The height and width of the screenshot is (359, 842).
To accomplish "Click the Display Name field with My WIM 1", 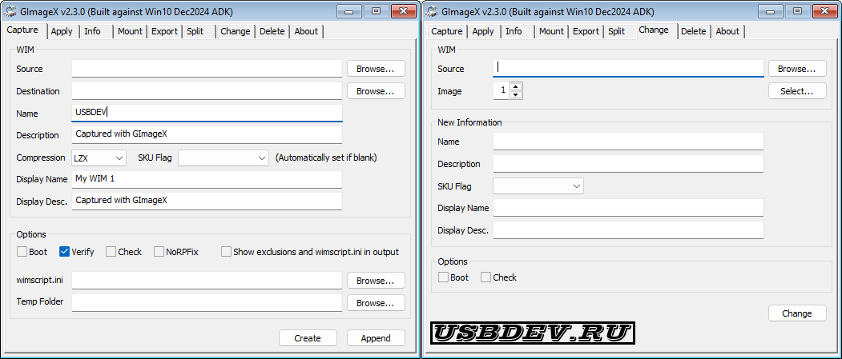I will click(207, 179).
